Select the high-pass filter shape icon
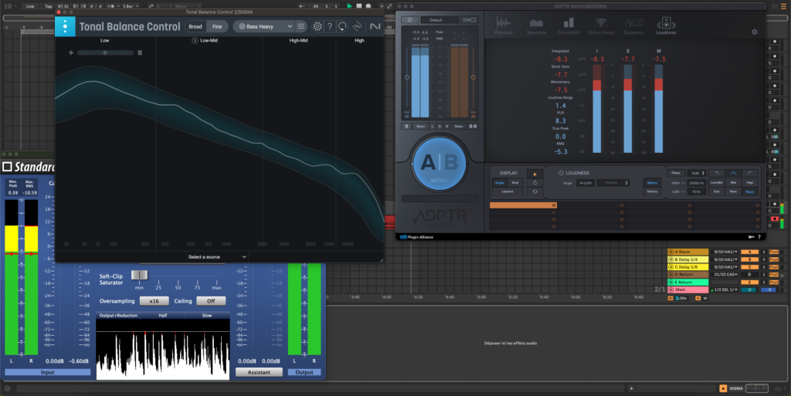This screenshot has width=791, height=396. pos(750,173)
